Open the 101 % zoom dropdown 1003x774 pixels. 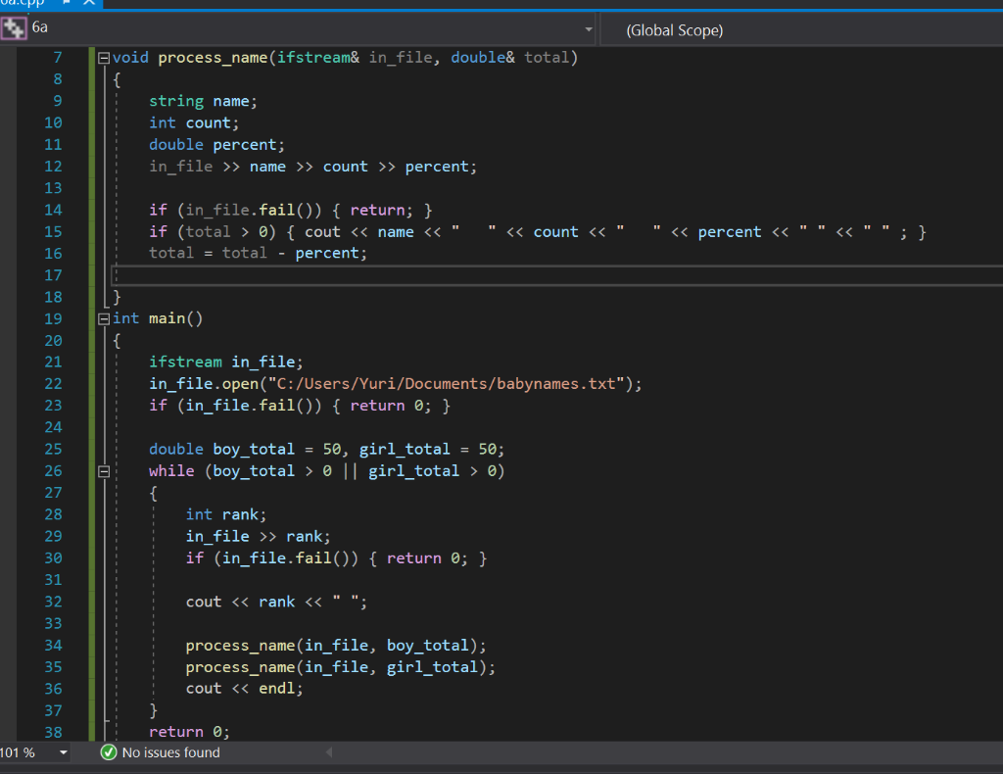(x=64, y=752)
